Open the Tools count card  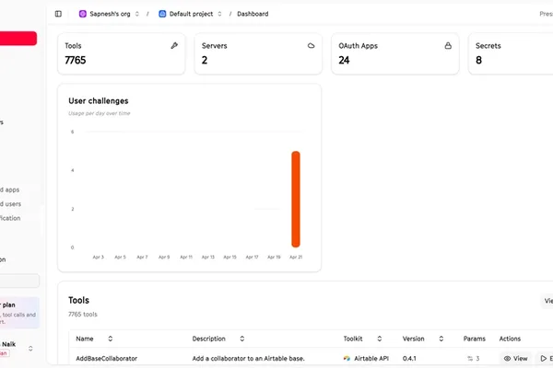[x=122, y=53]
